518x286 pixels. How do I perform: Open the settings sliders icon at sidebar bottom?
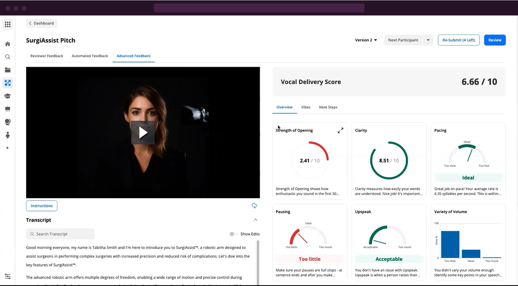(x=7, y=276)
